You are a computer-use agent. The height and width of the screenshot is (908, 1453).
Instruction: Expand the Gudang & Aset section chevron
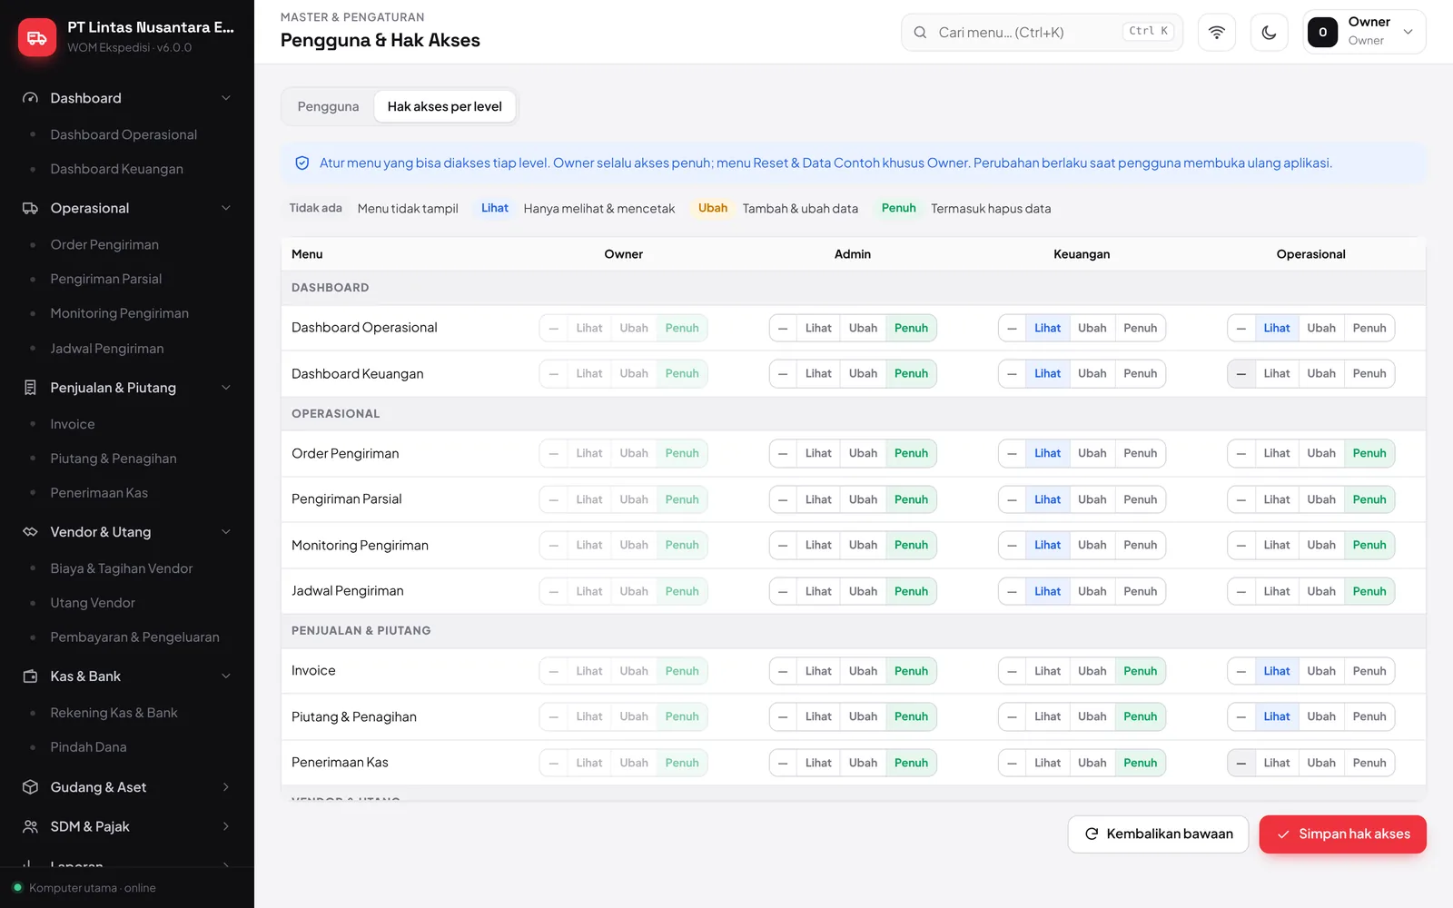pyautogui.click(x=226, y=787)
